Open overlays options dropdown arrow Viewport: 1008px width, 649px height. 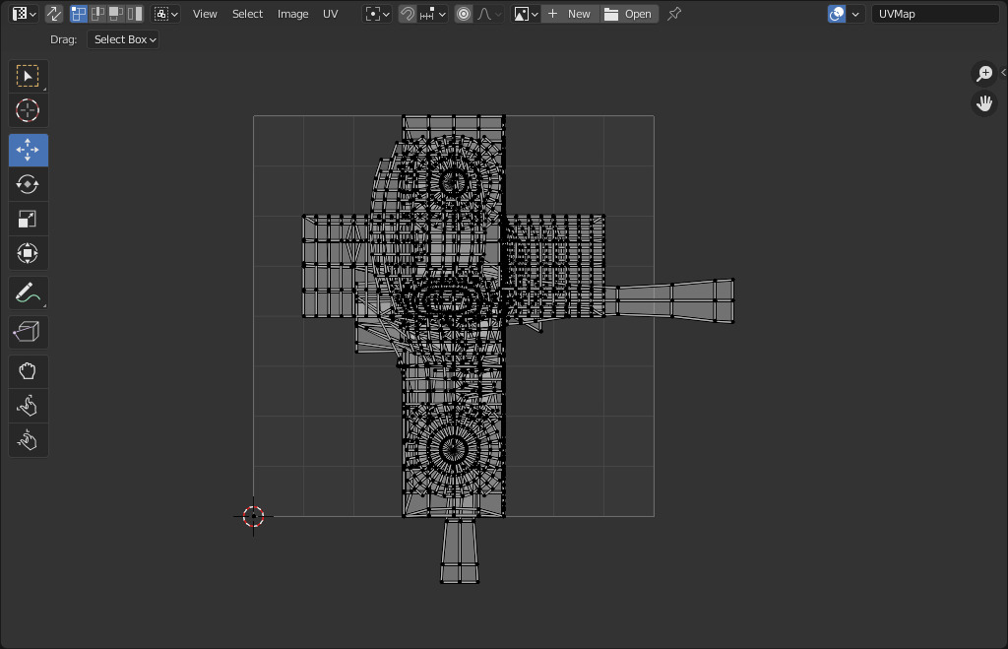click(x=855, y=14)
